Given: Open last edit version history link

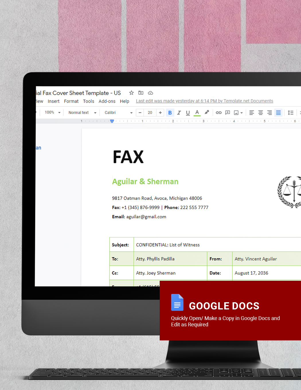Looking at the screenshot, I should coord(204,101).
